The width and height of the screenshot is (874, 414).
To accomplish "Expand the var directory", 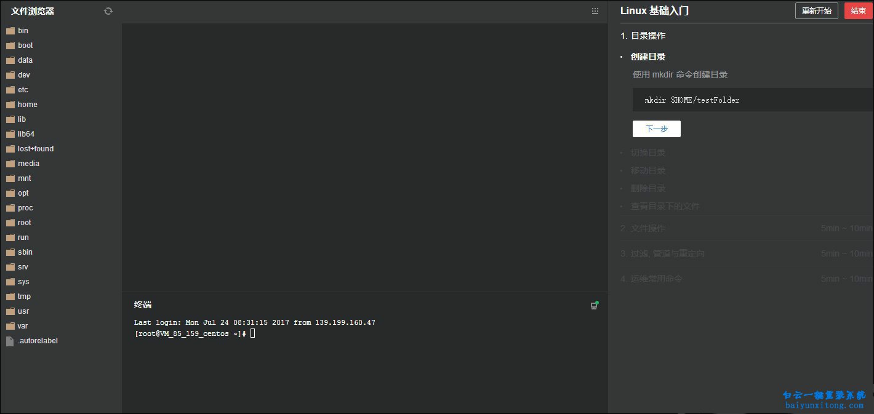I will coord(23,326).
